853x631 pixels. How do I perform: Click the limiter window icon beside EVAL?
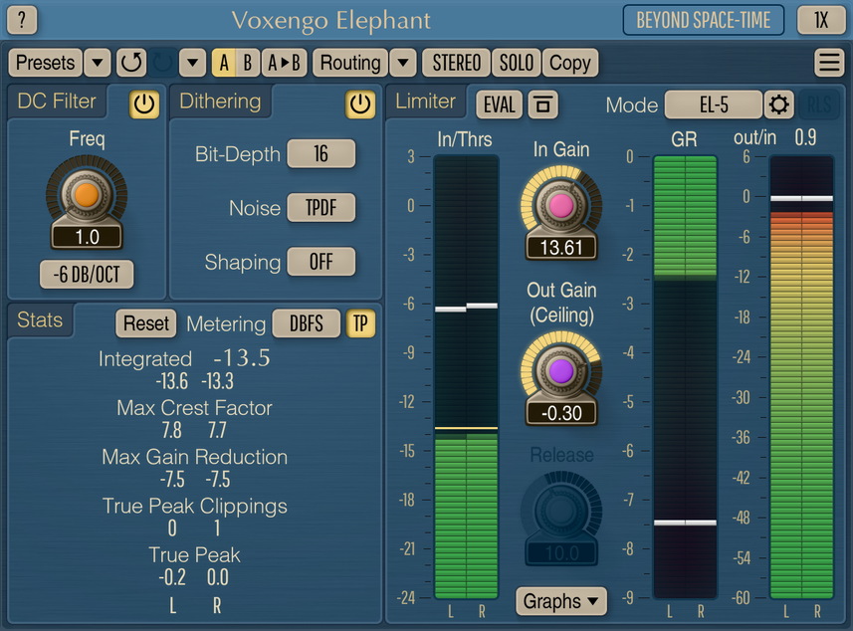tap(542, 105)
